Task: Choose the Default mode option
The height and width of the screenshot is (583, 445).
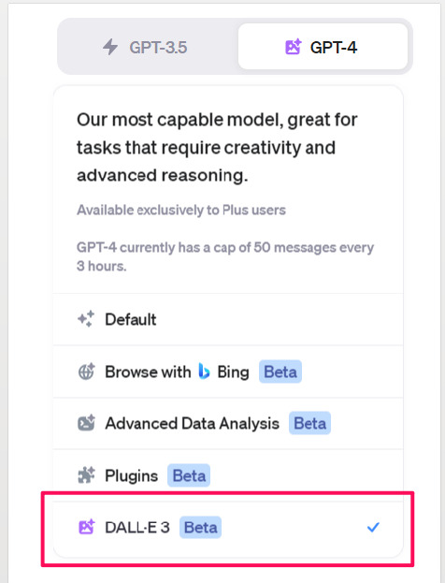Action: pyautogui.click(x=228, y=319)
